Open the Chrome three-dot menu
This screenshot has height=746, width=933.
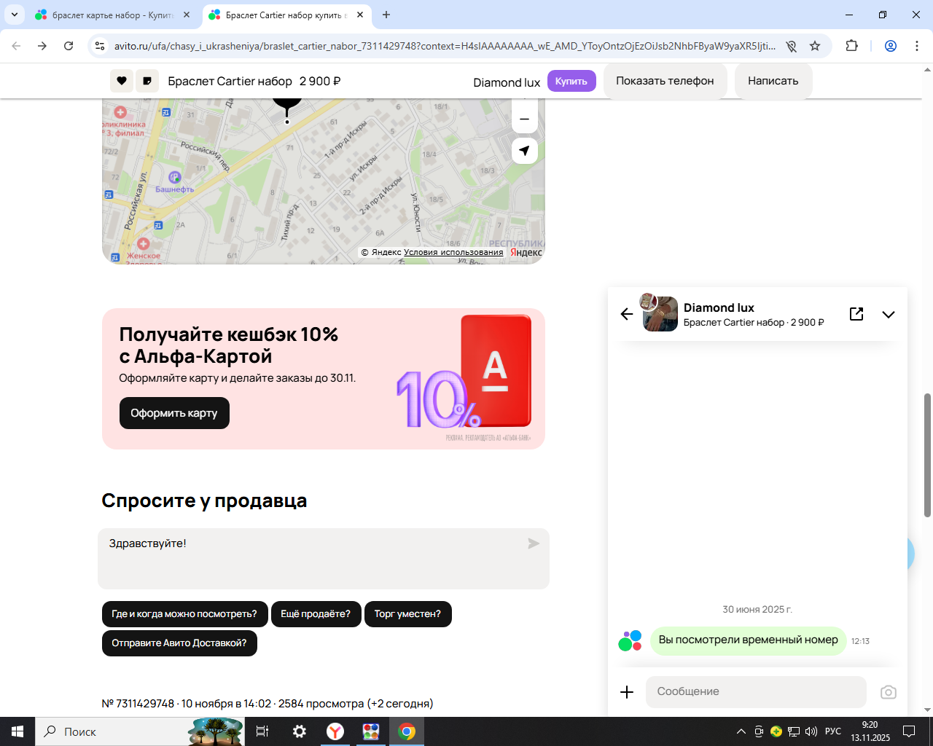[x=917, y=46]
